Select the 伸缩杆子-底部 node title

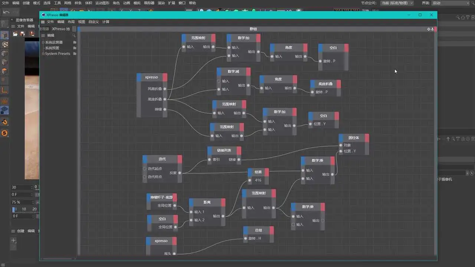161,197
